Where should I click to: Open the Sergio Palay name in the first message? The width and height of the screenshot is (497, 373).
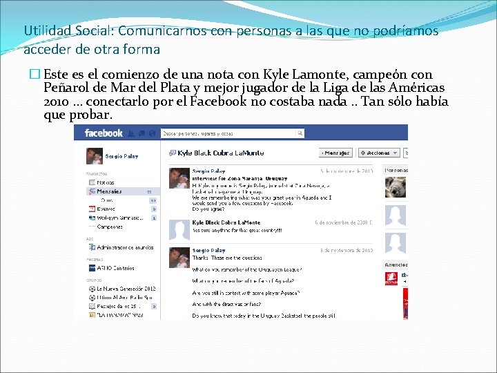click(208, 171)
